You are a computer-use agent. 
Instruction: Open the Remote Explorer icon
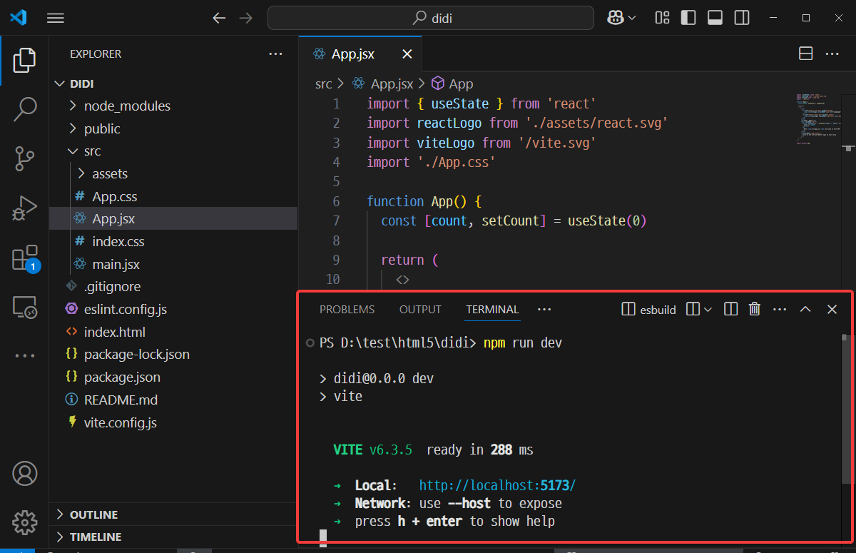pos(24,308)
